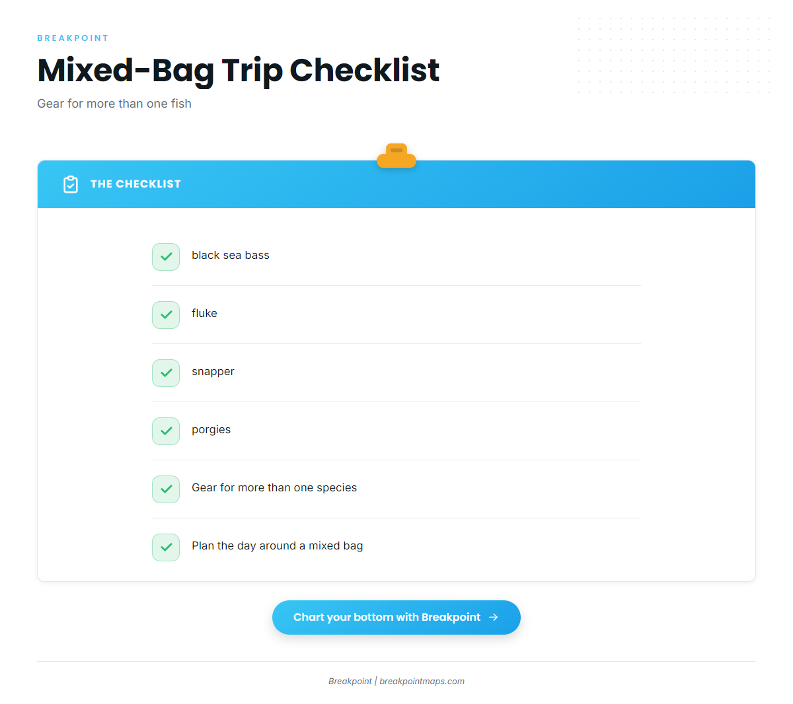Image resolution: width=793 pixels, height=704 pixels.
Task: Click the BREAKPOINT brand label at top
Action: (x=73, y=38)
